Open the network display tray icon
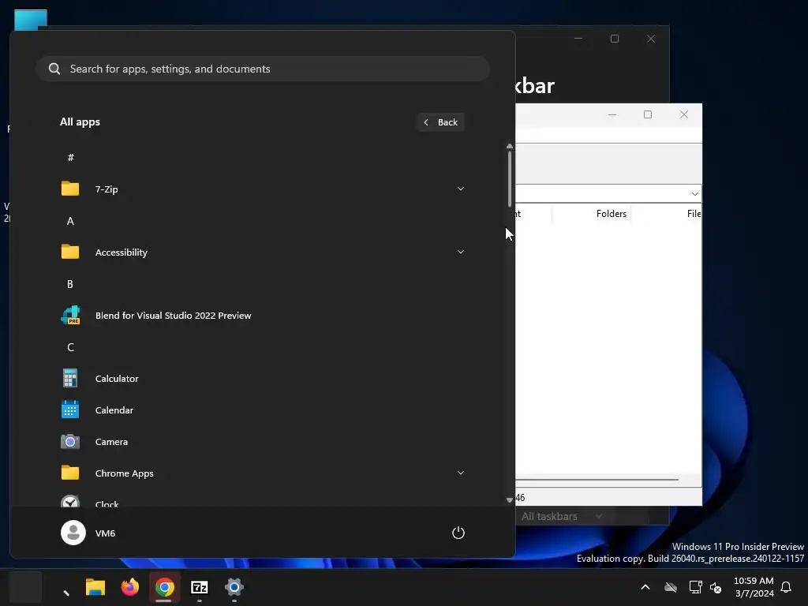Viewport: 808px width, 606px height. click(695, 587)
